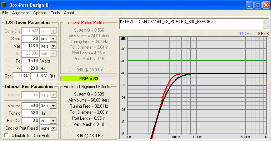Screen dimensions: 271x141
Task: Open the Tools menu
Action: [x=55, y=13]
